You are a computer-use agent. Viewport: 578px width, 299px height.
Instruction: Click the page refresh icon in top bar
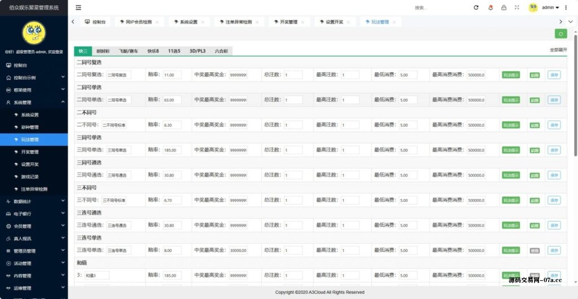tap(476, 7)
